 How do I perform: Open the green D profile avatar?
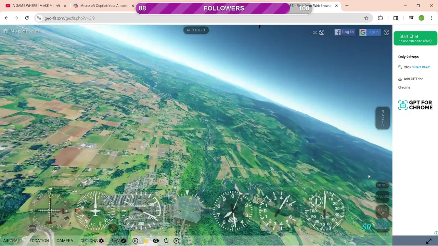[x=422, y=18]
